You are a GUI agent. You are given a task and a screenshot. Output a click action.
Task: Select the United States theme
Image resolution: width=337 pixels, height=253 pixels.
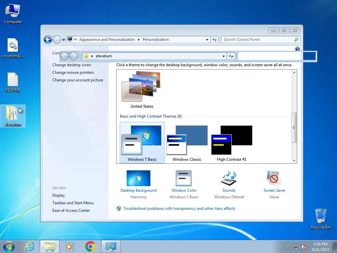(142, 90)
